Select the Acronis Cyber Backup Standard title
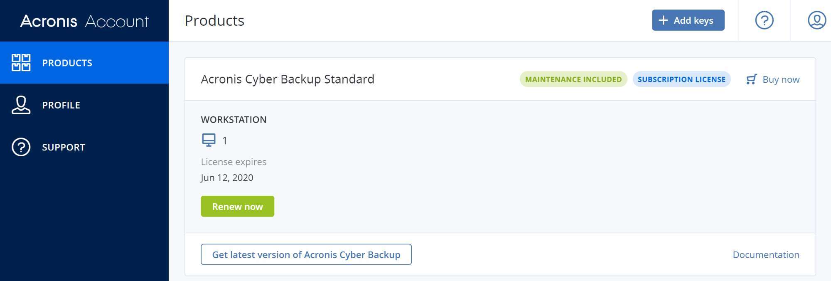This screenshot has height=281, width=831. click(288, 79)
